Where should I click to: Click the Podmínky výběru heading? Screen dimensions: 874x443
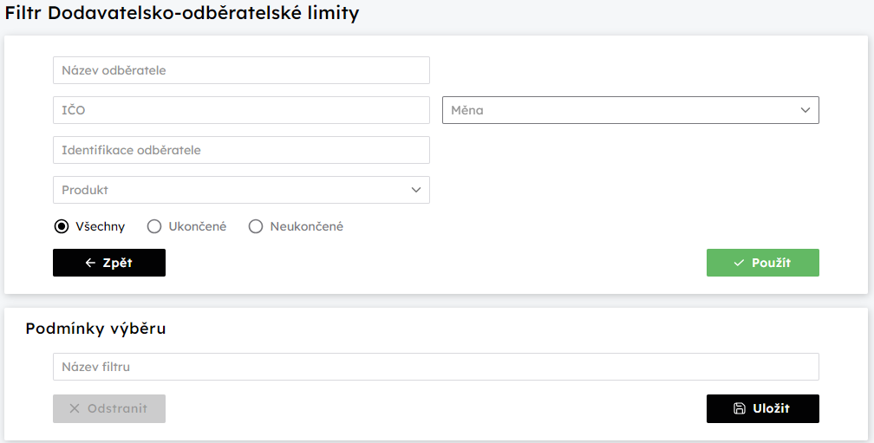click(96, 329)
